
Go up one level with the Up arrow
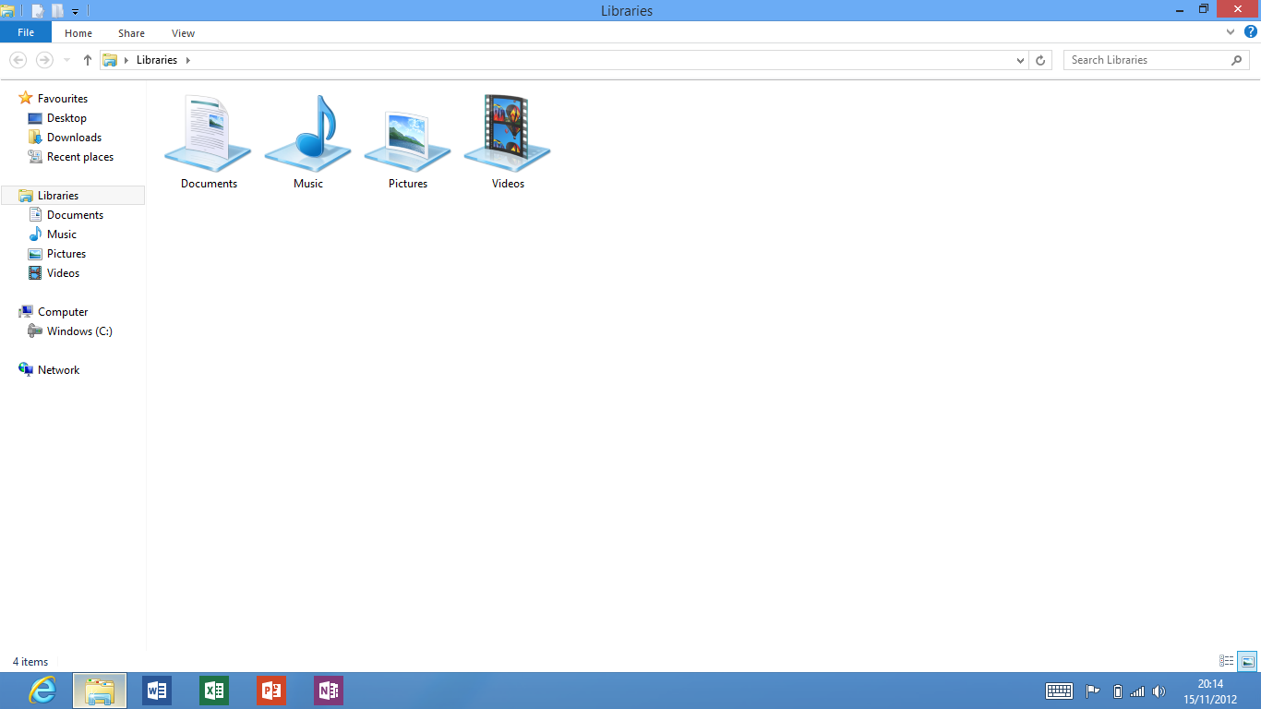click(88, 60)
